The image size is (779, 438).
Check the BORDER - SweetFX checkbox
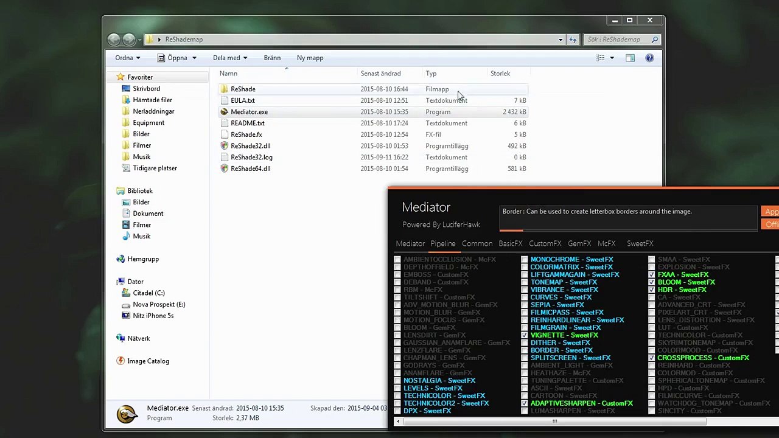pyautogui.click(x=525, y=350)
